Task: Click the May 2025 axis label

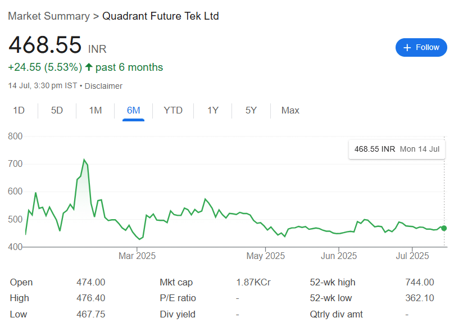Action: pos(266,256)
